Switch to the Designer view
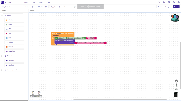Image resolution: width=181 pixels, height=101 pixels. (168, 7)
